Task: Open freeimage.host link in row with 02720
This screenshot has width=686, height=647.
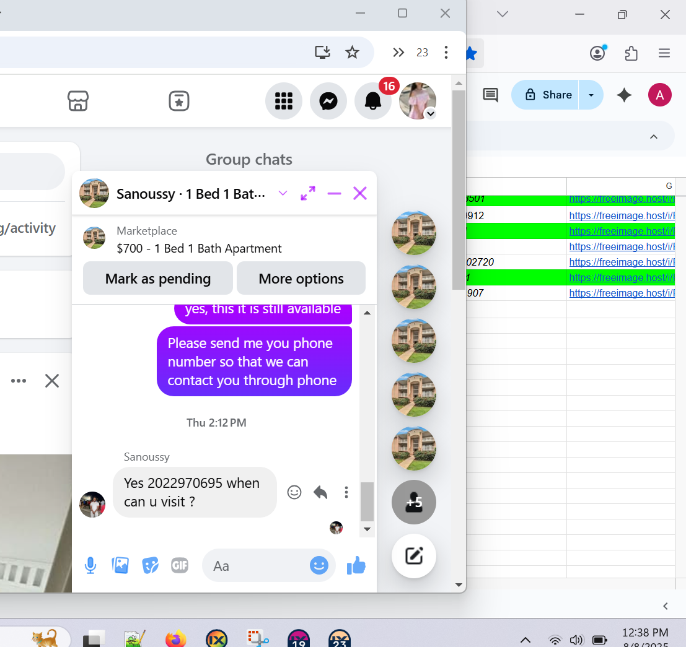Action: point(622,262)
